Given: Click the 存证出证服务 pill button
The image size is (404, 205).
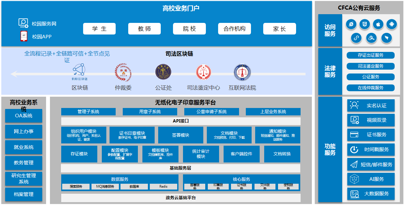Looking at the screenshot, I should click(x=370, y=55).
